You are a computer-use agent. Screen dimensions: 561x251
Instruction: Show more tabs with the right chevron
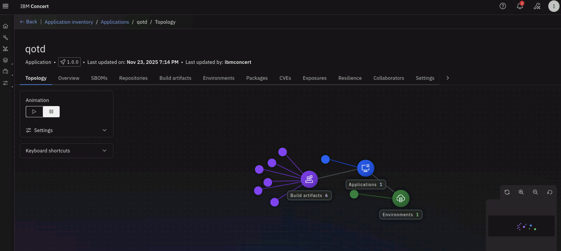click(x=448, y=78)
